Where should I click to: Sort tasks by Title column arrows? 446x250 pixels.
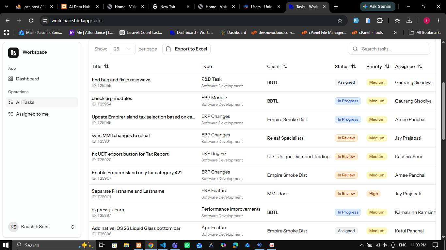point(106,66)
